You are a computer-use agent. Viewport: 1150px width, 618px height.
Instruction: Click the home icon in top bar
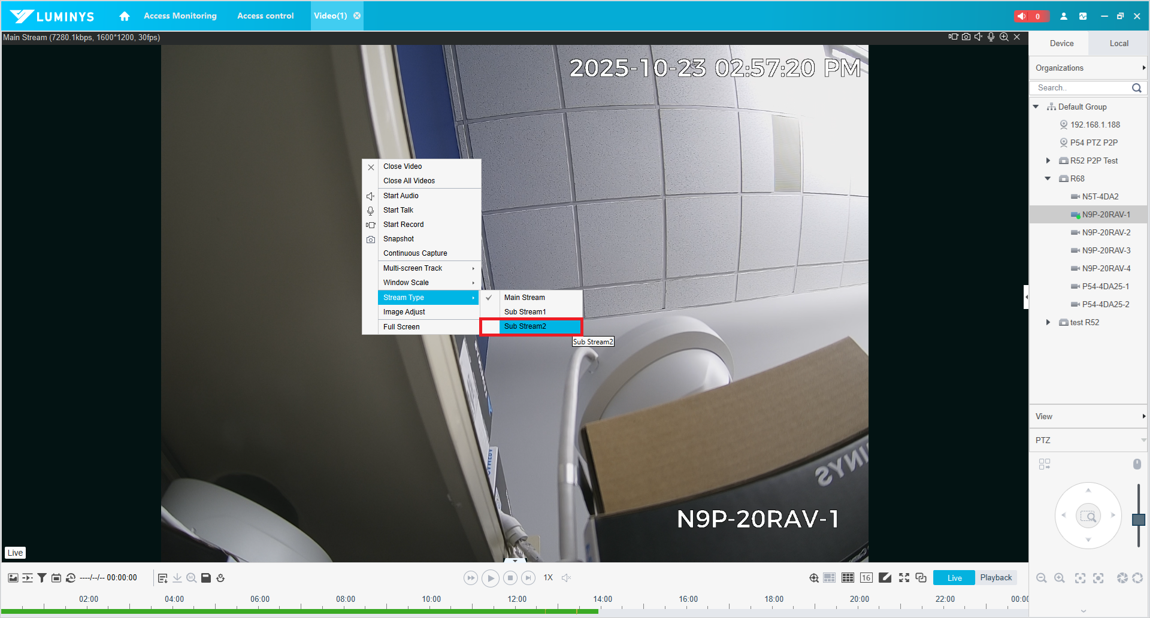coord(124,16)
